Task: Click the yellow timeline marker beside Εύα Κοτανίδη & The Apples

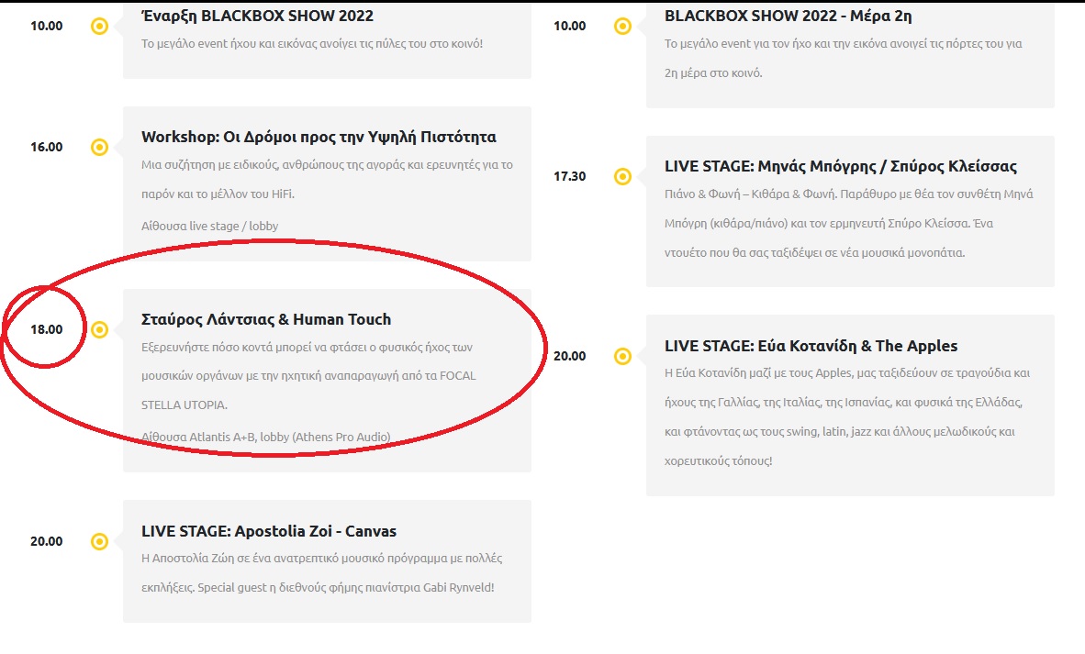Action: coord(622,356)
